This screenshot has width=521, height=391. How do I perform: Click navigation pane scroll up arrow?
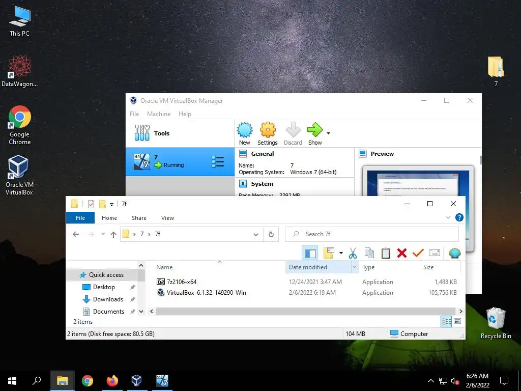tap(141, 265)
